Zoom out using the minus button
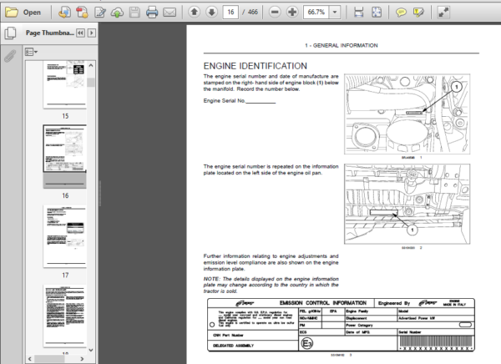The width and height of the screenshot is (501, 364). (275, 13)
